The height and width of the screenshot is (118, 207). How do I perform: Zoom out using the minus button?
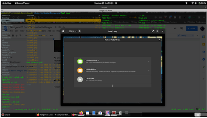(63, 31)
